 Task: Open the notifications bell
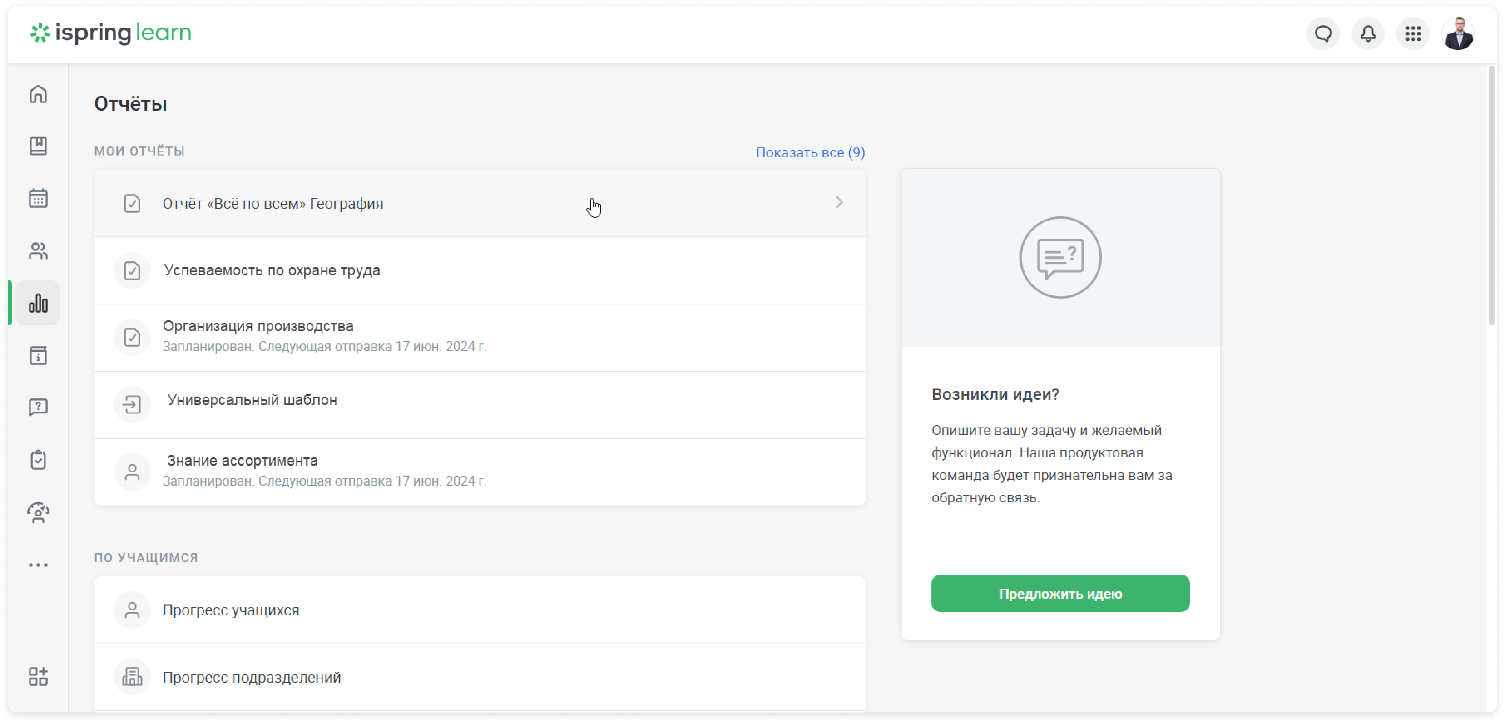[1368, 34]
